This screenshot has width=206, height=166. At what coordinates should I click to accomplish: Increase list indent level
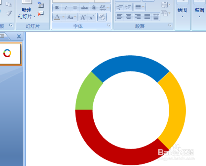point(128,7)
